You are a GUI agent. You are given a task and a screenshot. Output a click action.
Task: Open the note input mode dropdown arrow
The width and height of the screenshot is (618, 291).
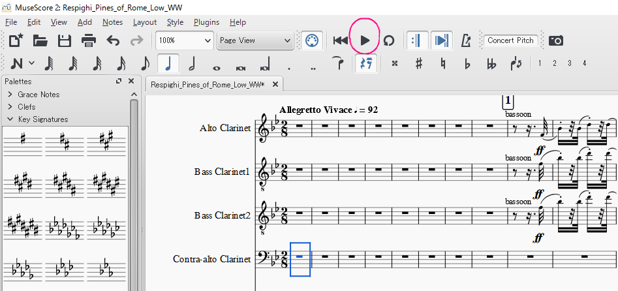pos(31,63)
